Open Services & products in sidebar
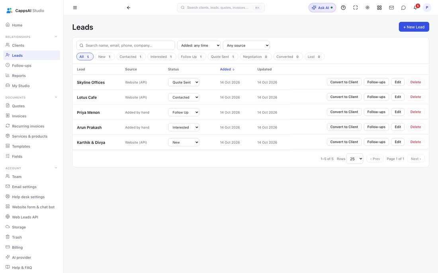This screenshot has height=273, width=438. tap(31, 136)
